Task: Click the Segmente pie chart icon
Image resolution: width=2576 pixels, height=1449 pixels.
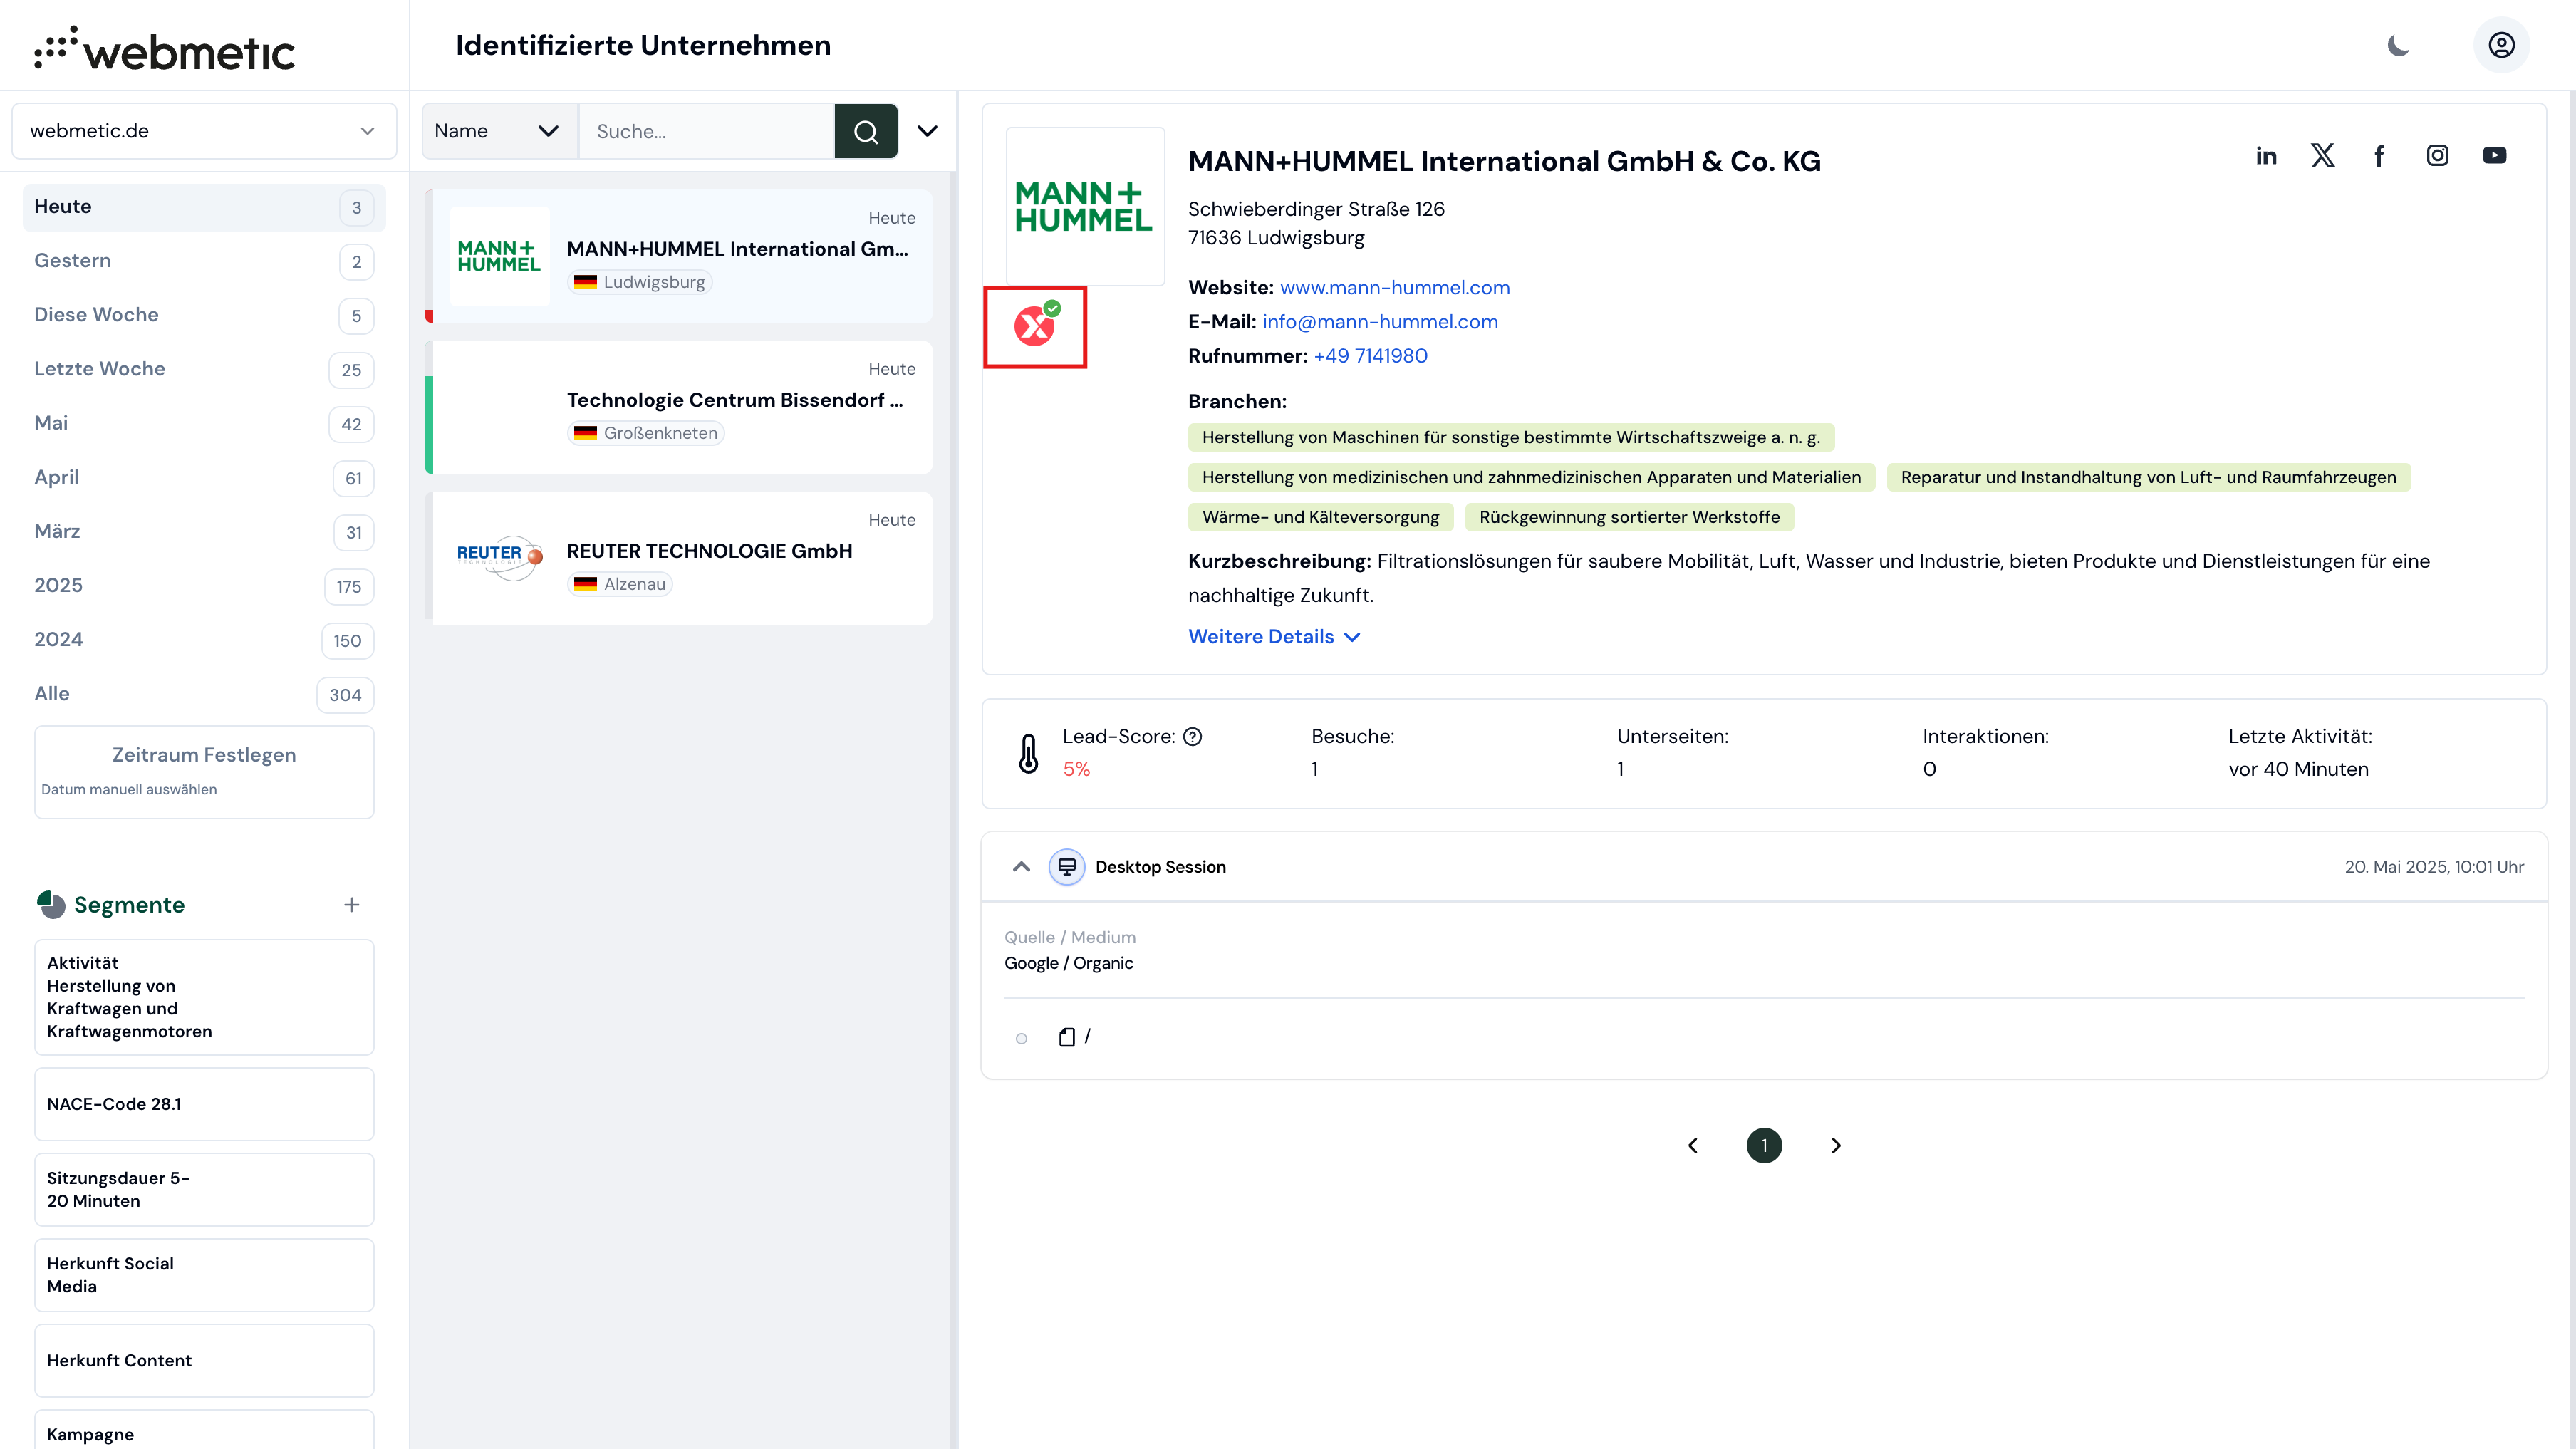Action: click(51, 905)
